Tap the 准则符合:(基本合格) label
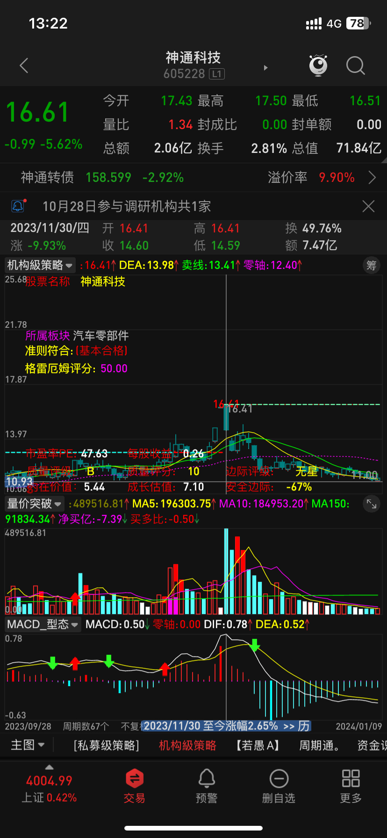387x838 pixels. pyautogui.click(x=76, y=351)
